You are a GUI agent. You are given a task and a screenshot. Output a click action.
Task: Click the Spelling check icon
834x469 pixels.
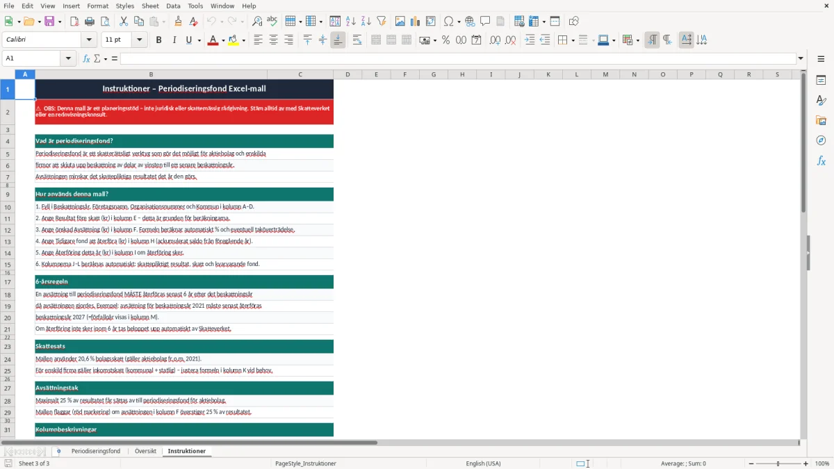click(x=272, y=22)
